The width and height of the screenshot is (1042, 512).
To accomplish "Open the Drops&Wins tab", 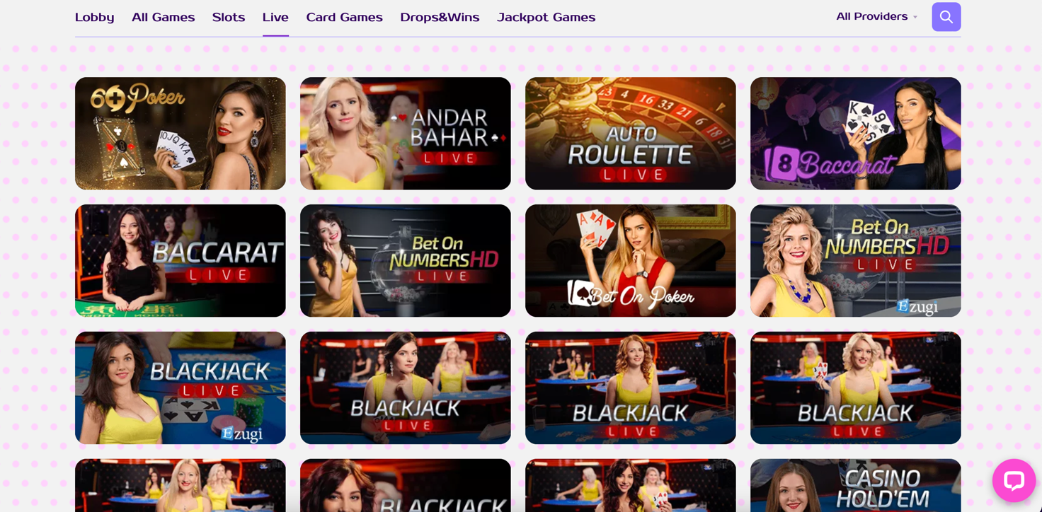I will 440,17.
